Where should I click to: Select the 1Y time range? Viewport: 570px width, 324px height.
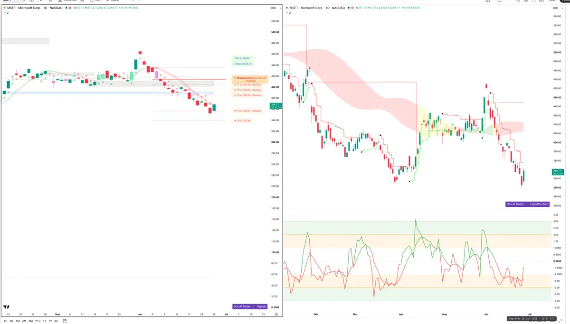(45, 321)
